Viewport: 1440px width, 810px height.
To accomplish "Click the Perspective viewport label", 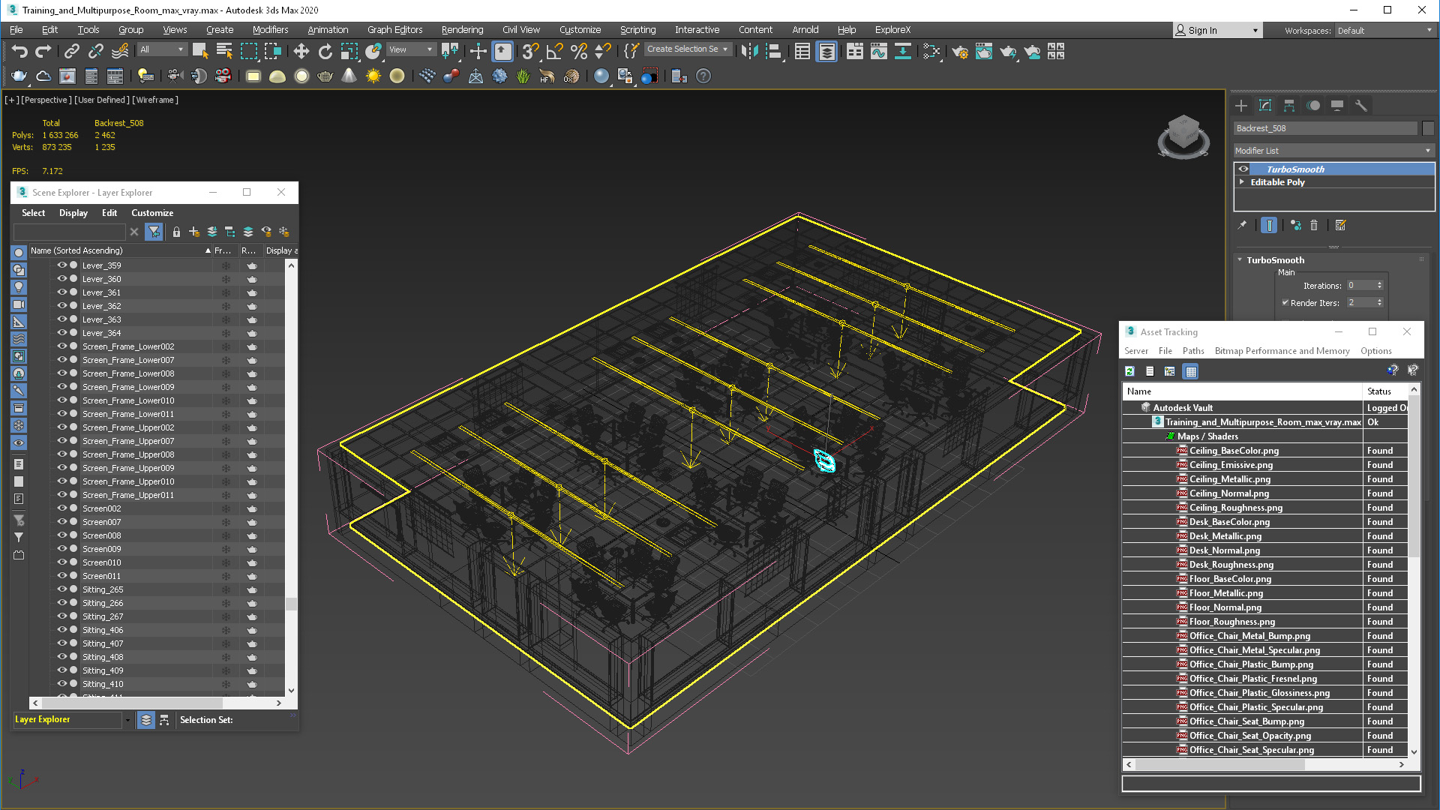I will [46, 100].
